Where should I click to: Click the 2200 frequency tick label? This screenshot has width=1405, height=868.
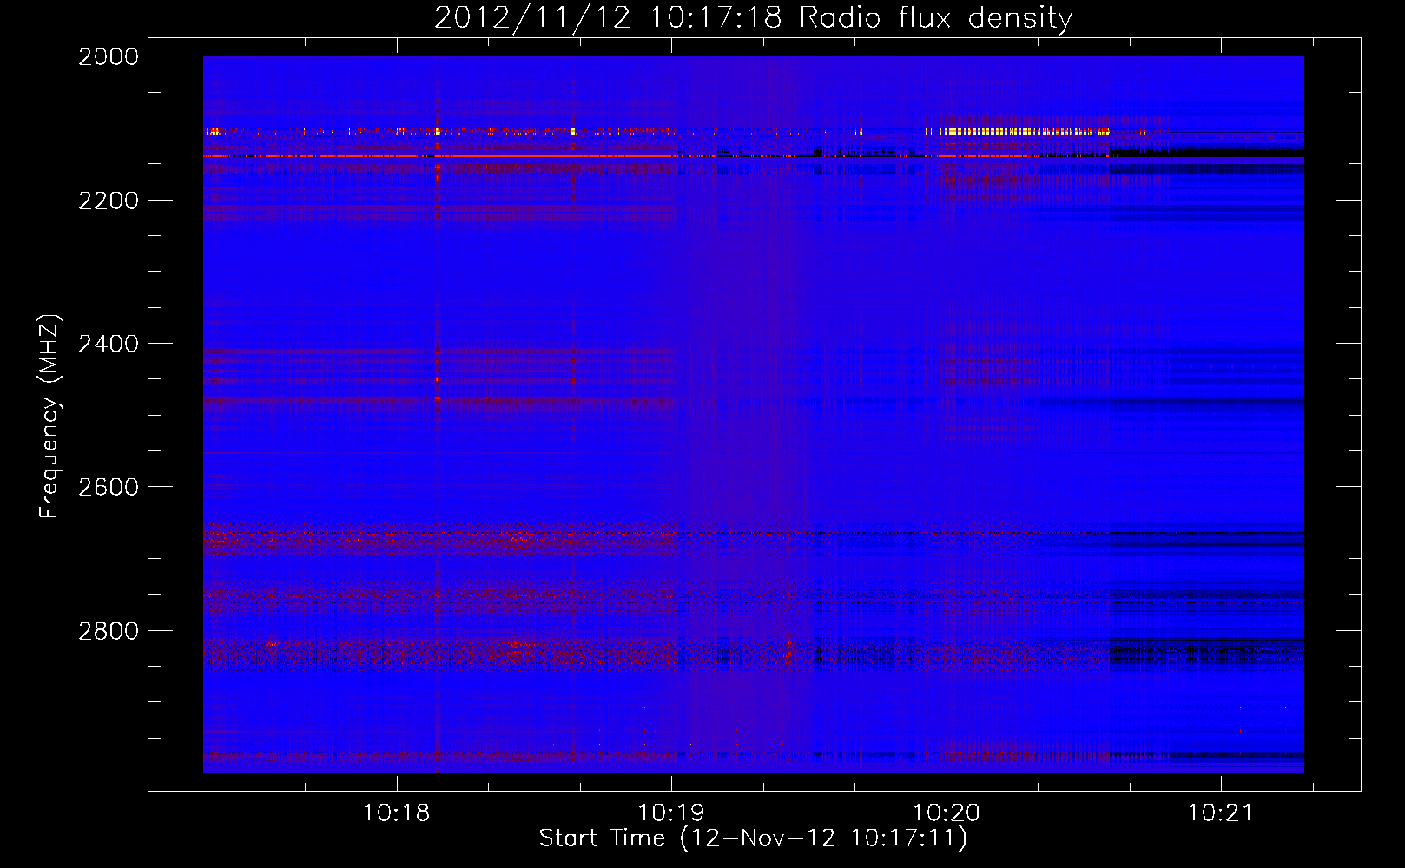pos(109,201)
